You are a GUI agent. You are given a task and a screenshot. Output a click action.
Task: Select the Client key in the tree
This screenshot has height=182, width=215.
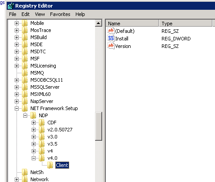click(x=62, y=165)
